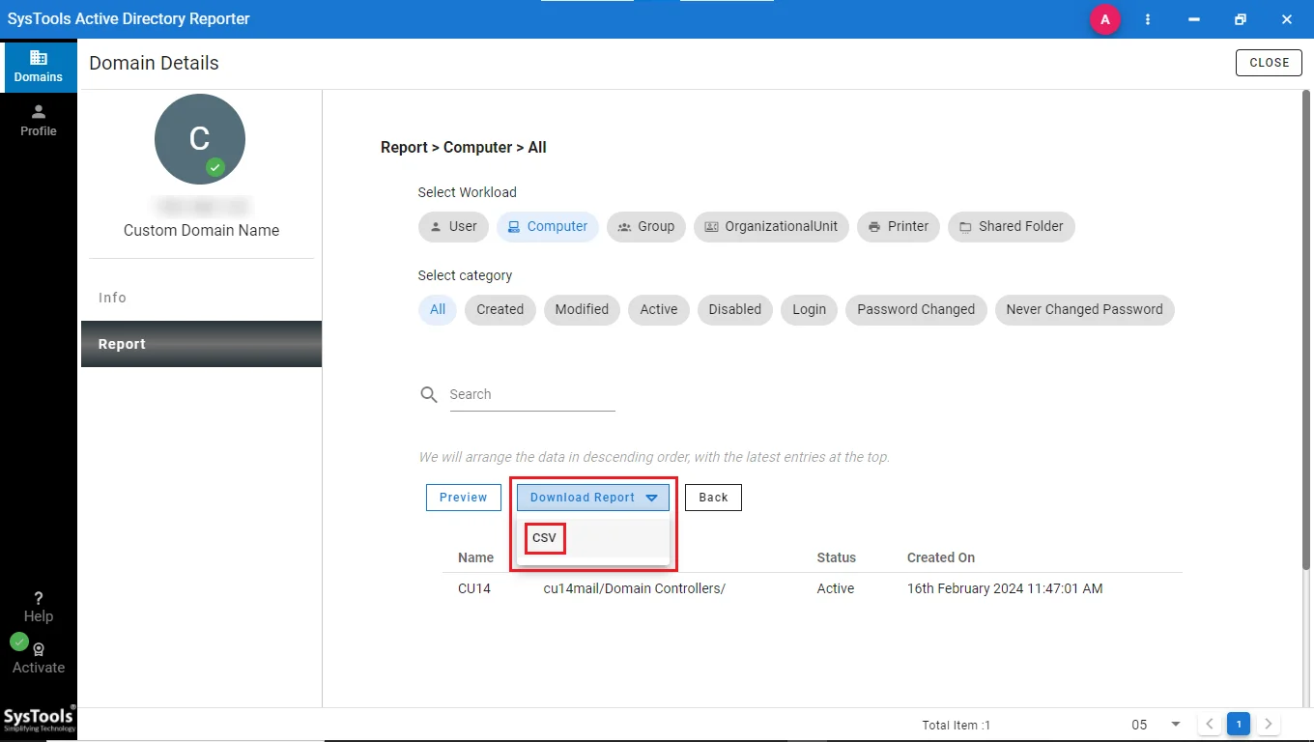Select the CU14 name cell

pos(474,588)
